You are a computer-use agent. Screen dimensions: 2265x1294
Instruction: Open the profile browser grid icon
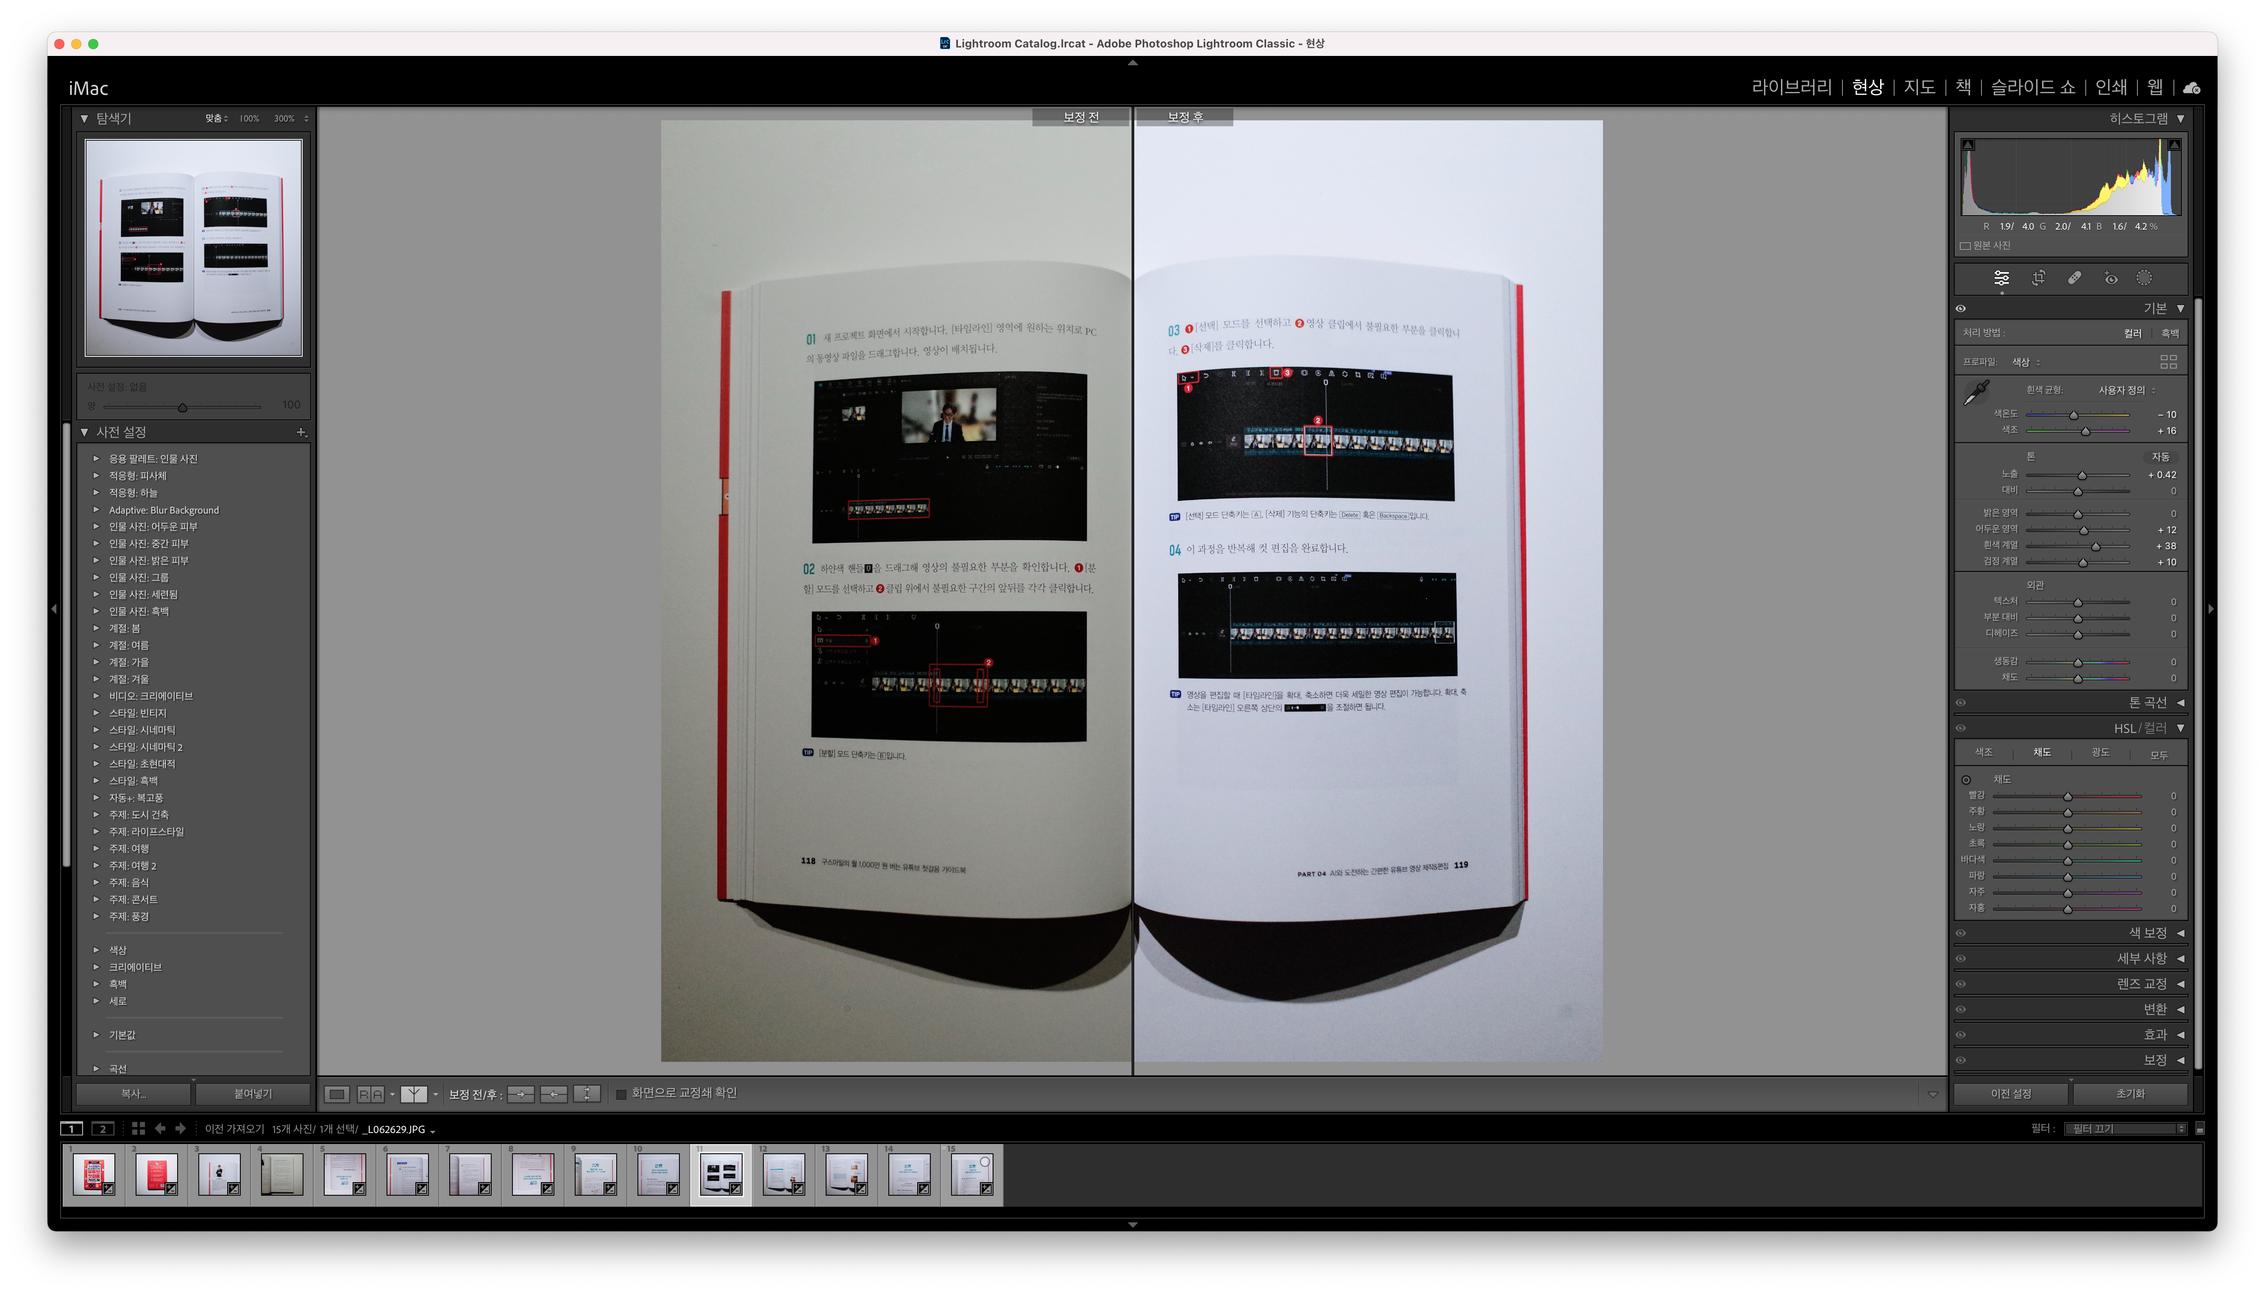[2168, 362]
